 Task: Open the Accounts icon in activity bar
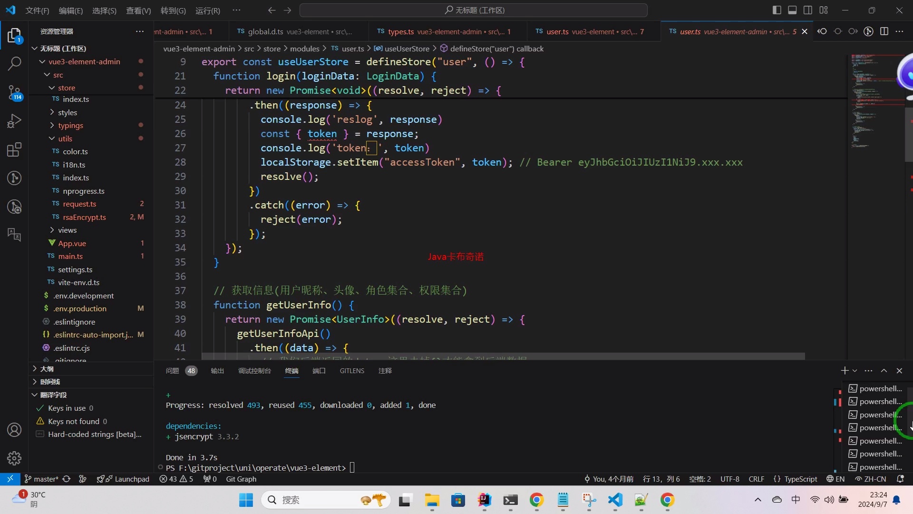point(14,430)
